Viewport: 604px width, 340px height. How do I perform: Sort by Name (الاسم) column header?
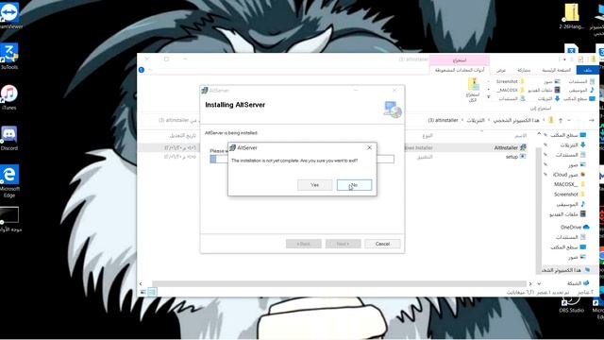(521, 136)
